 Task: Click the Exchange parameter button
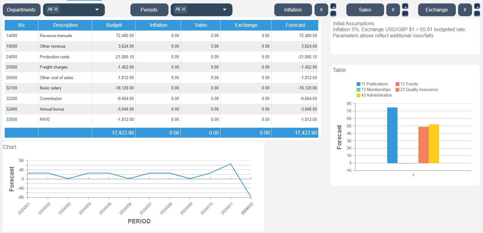(437, 10)
